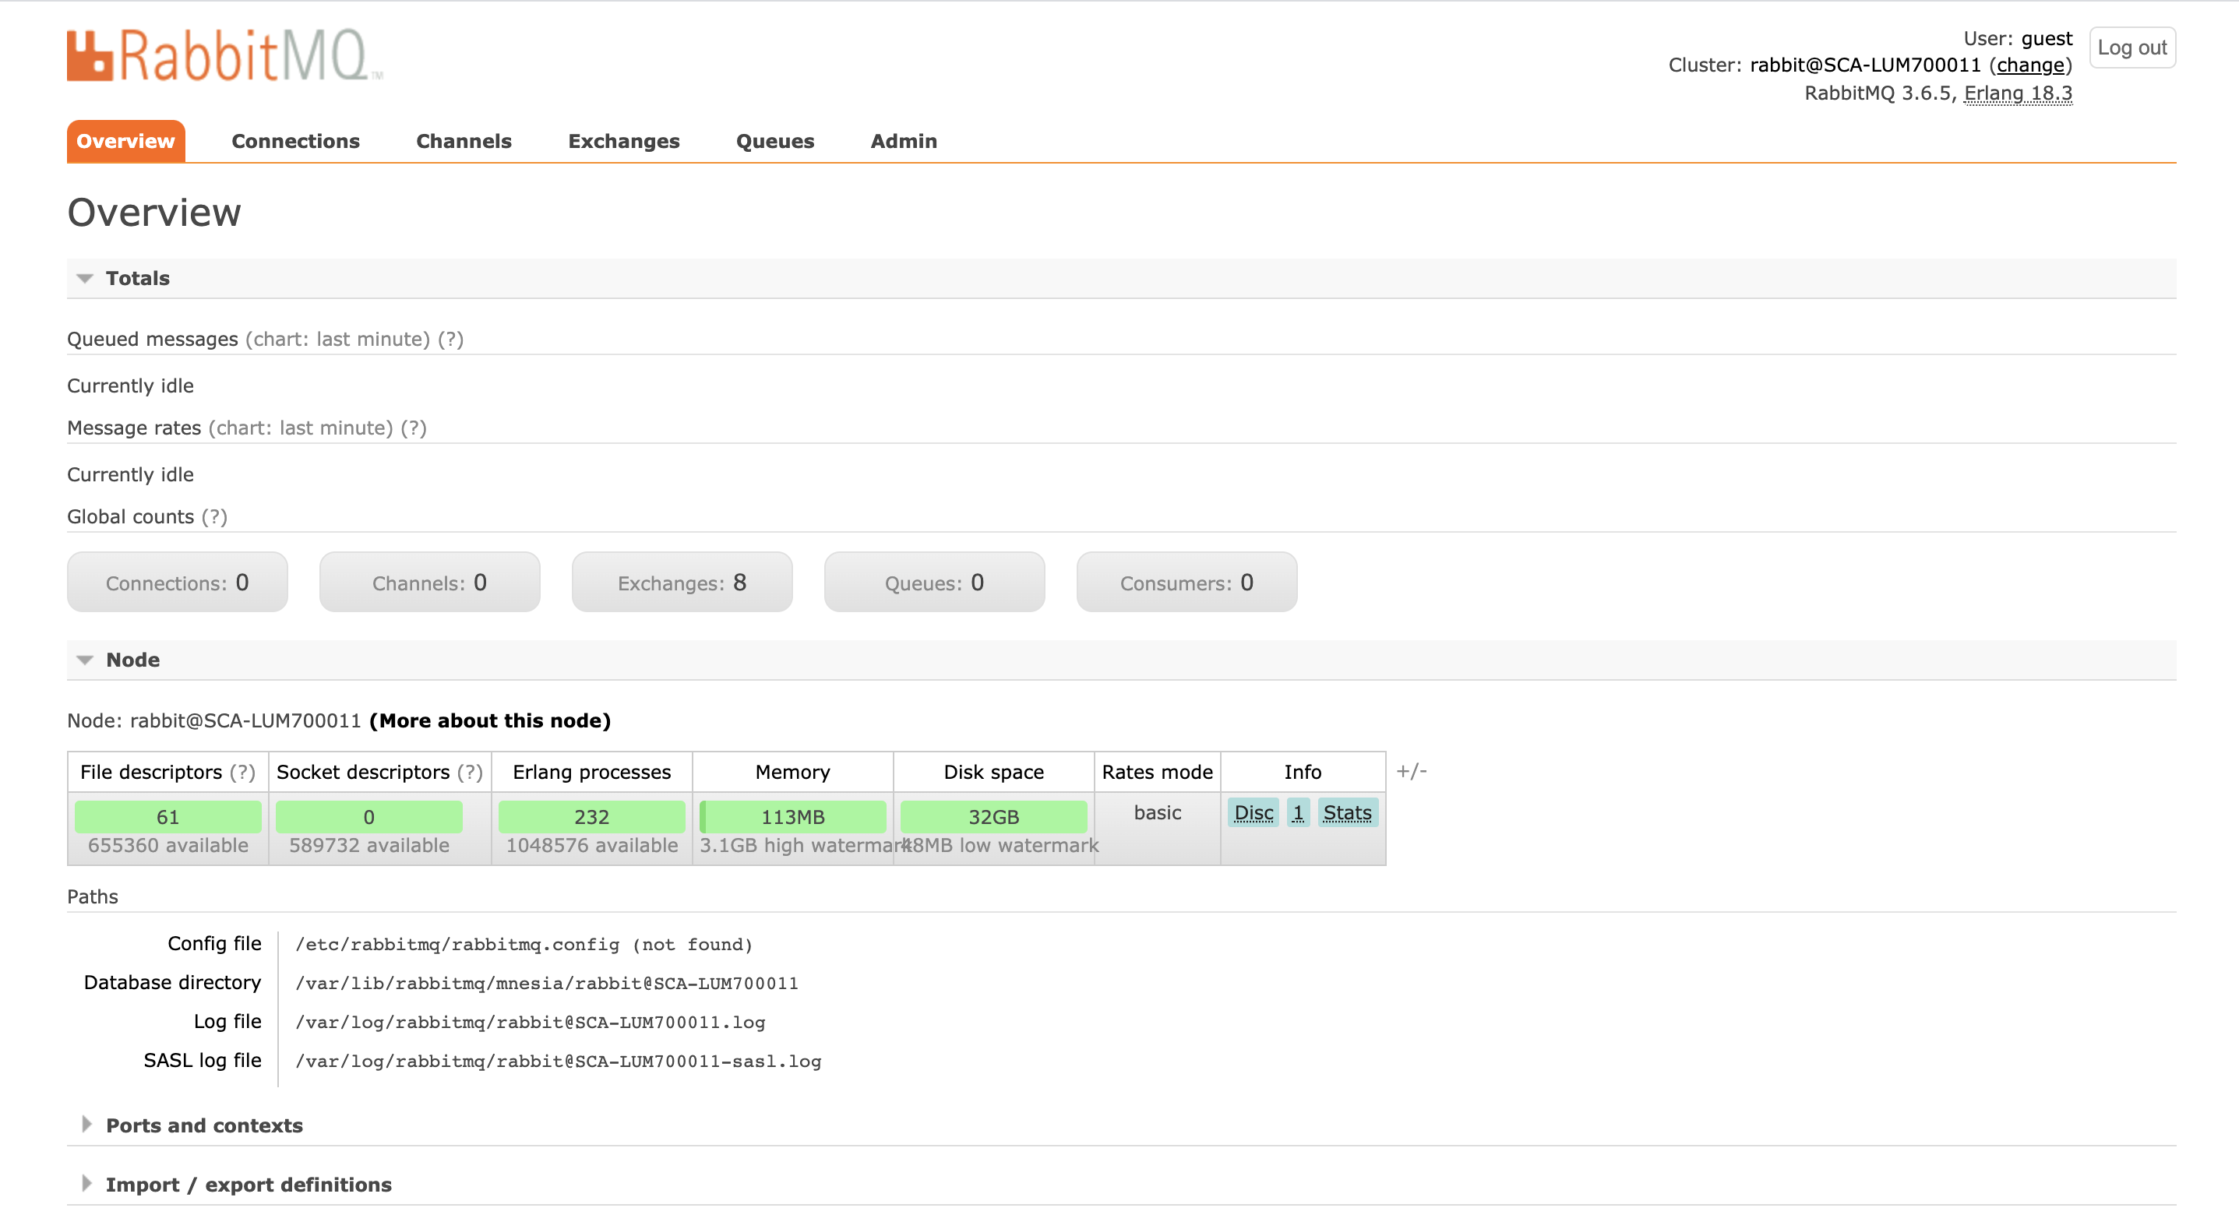
Task: Expand Import / export definitions
Action: (x=248, y=1185)
